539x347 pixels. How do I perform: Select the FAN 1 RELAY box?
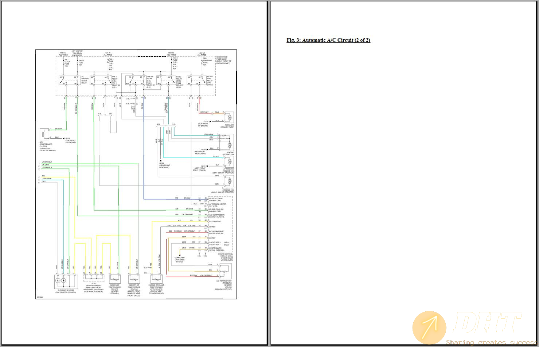[x=101, y=80]
